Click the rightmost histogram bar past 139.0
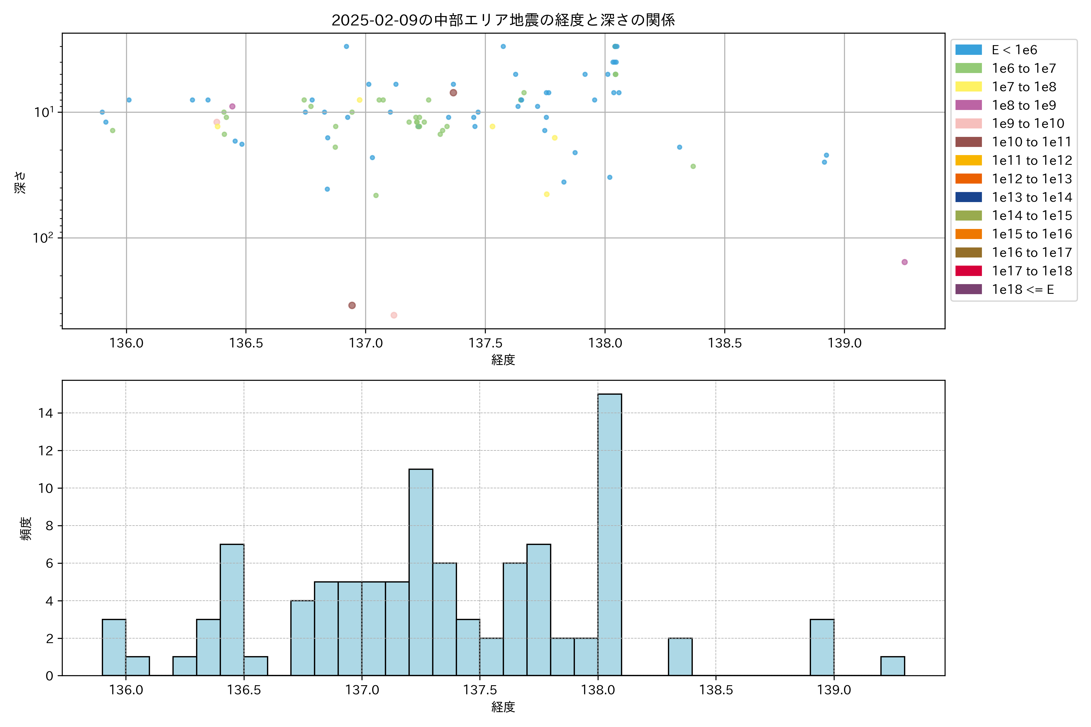Image resolution: width=1091 pixels, height=727 pixels. [892, 666]
